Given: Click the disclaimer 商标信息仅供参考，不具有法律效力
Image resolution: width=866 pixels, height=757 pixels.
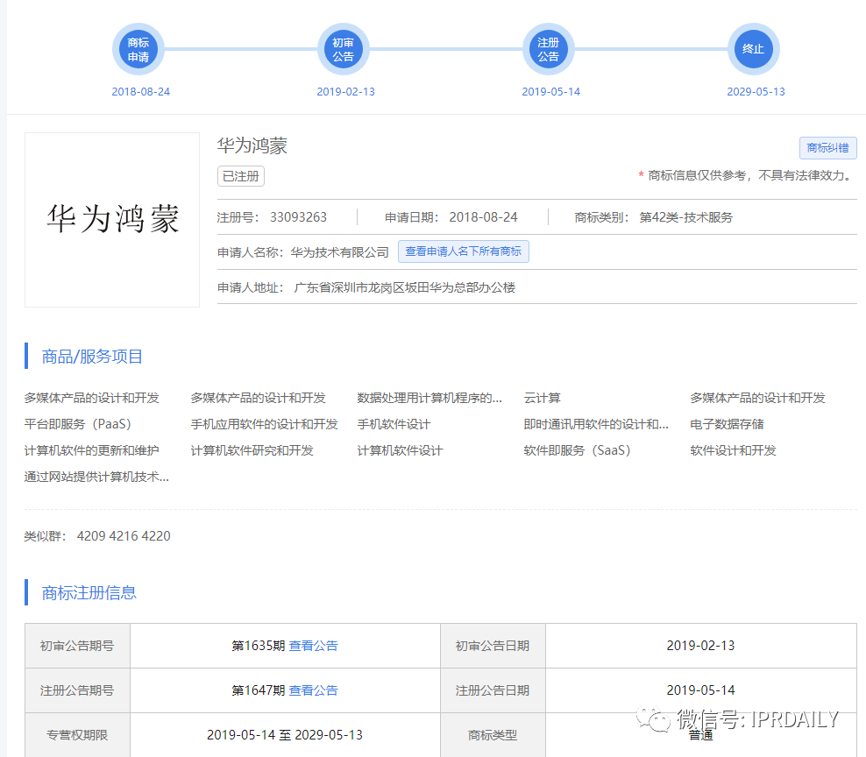Looking at the screenshot, I should [749, 175].
